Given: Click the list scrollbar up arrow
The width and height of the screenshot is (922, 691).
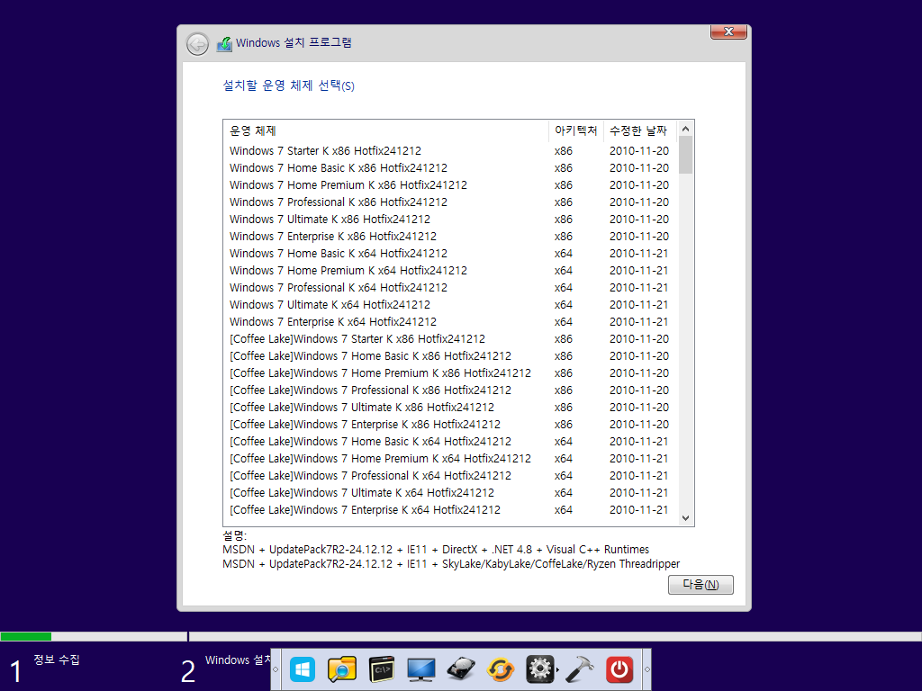Looking at the screenshot, I should tap(685, 129).
